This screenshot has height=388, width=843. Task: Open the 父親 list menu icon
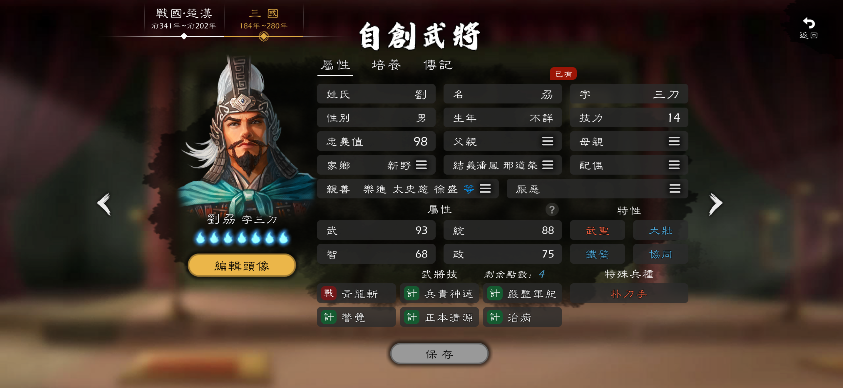pos(548,141)
